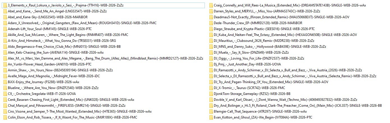Click folder icon beside DJ_Ramazotti_x_Andy_Schirmer Viva_Austria_(2026)
This screenshot has width=390, height=123.
211,70
